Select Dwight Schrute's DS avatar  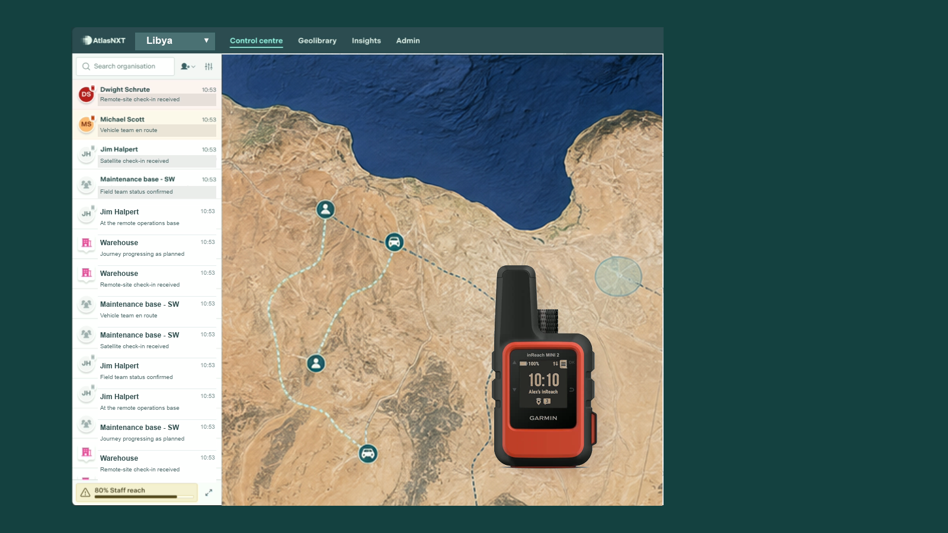click(x=87, y=94)
